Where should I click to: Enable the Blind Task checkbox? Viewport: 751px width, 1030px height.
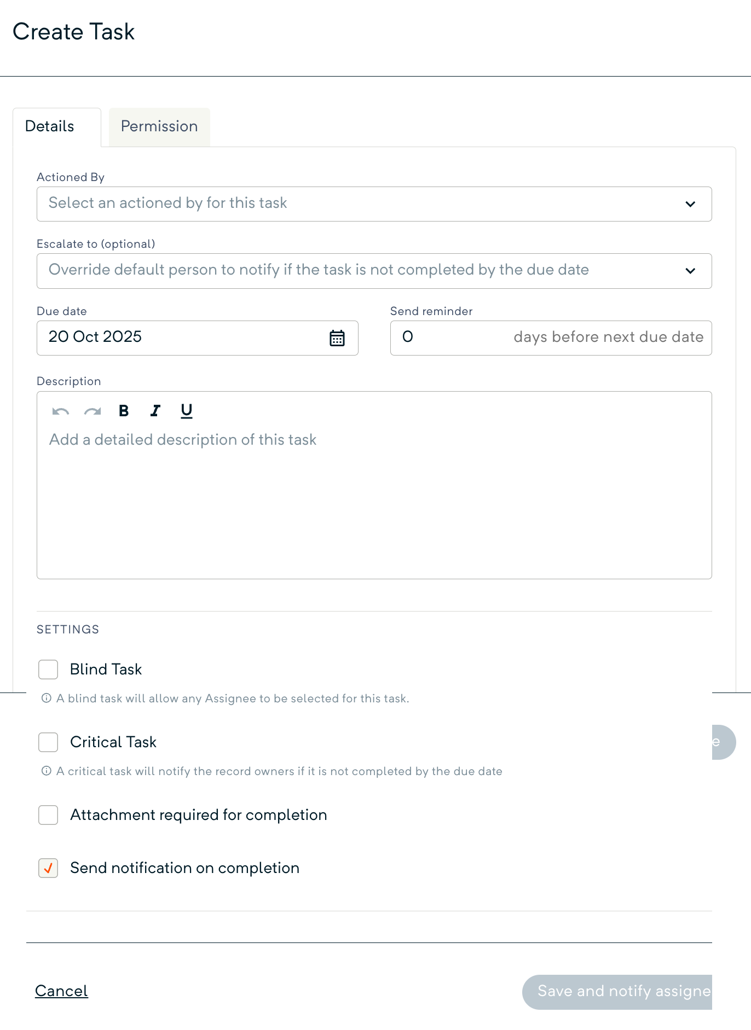(x=48, y=669)
